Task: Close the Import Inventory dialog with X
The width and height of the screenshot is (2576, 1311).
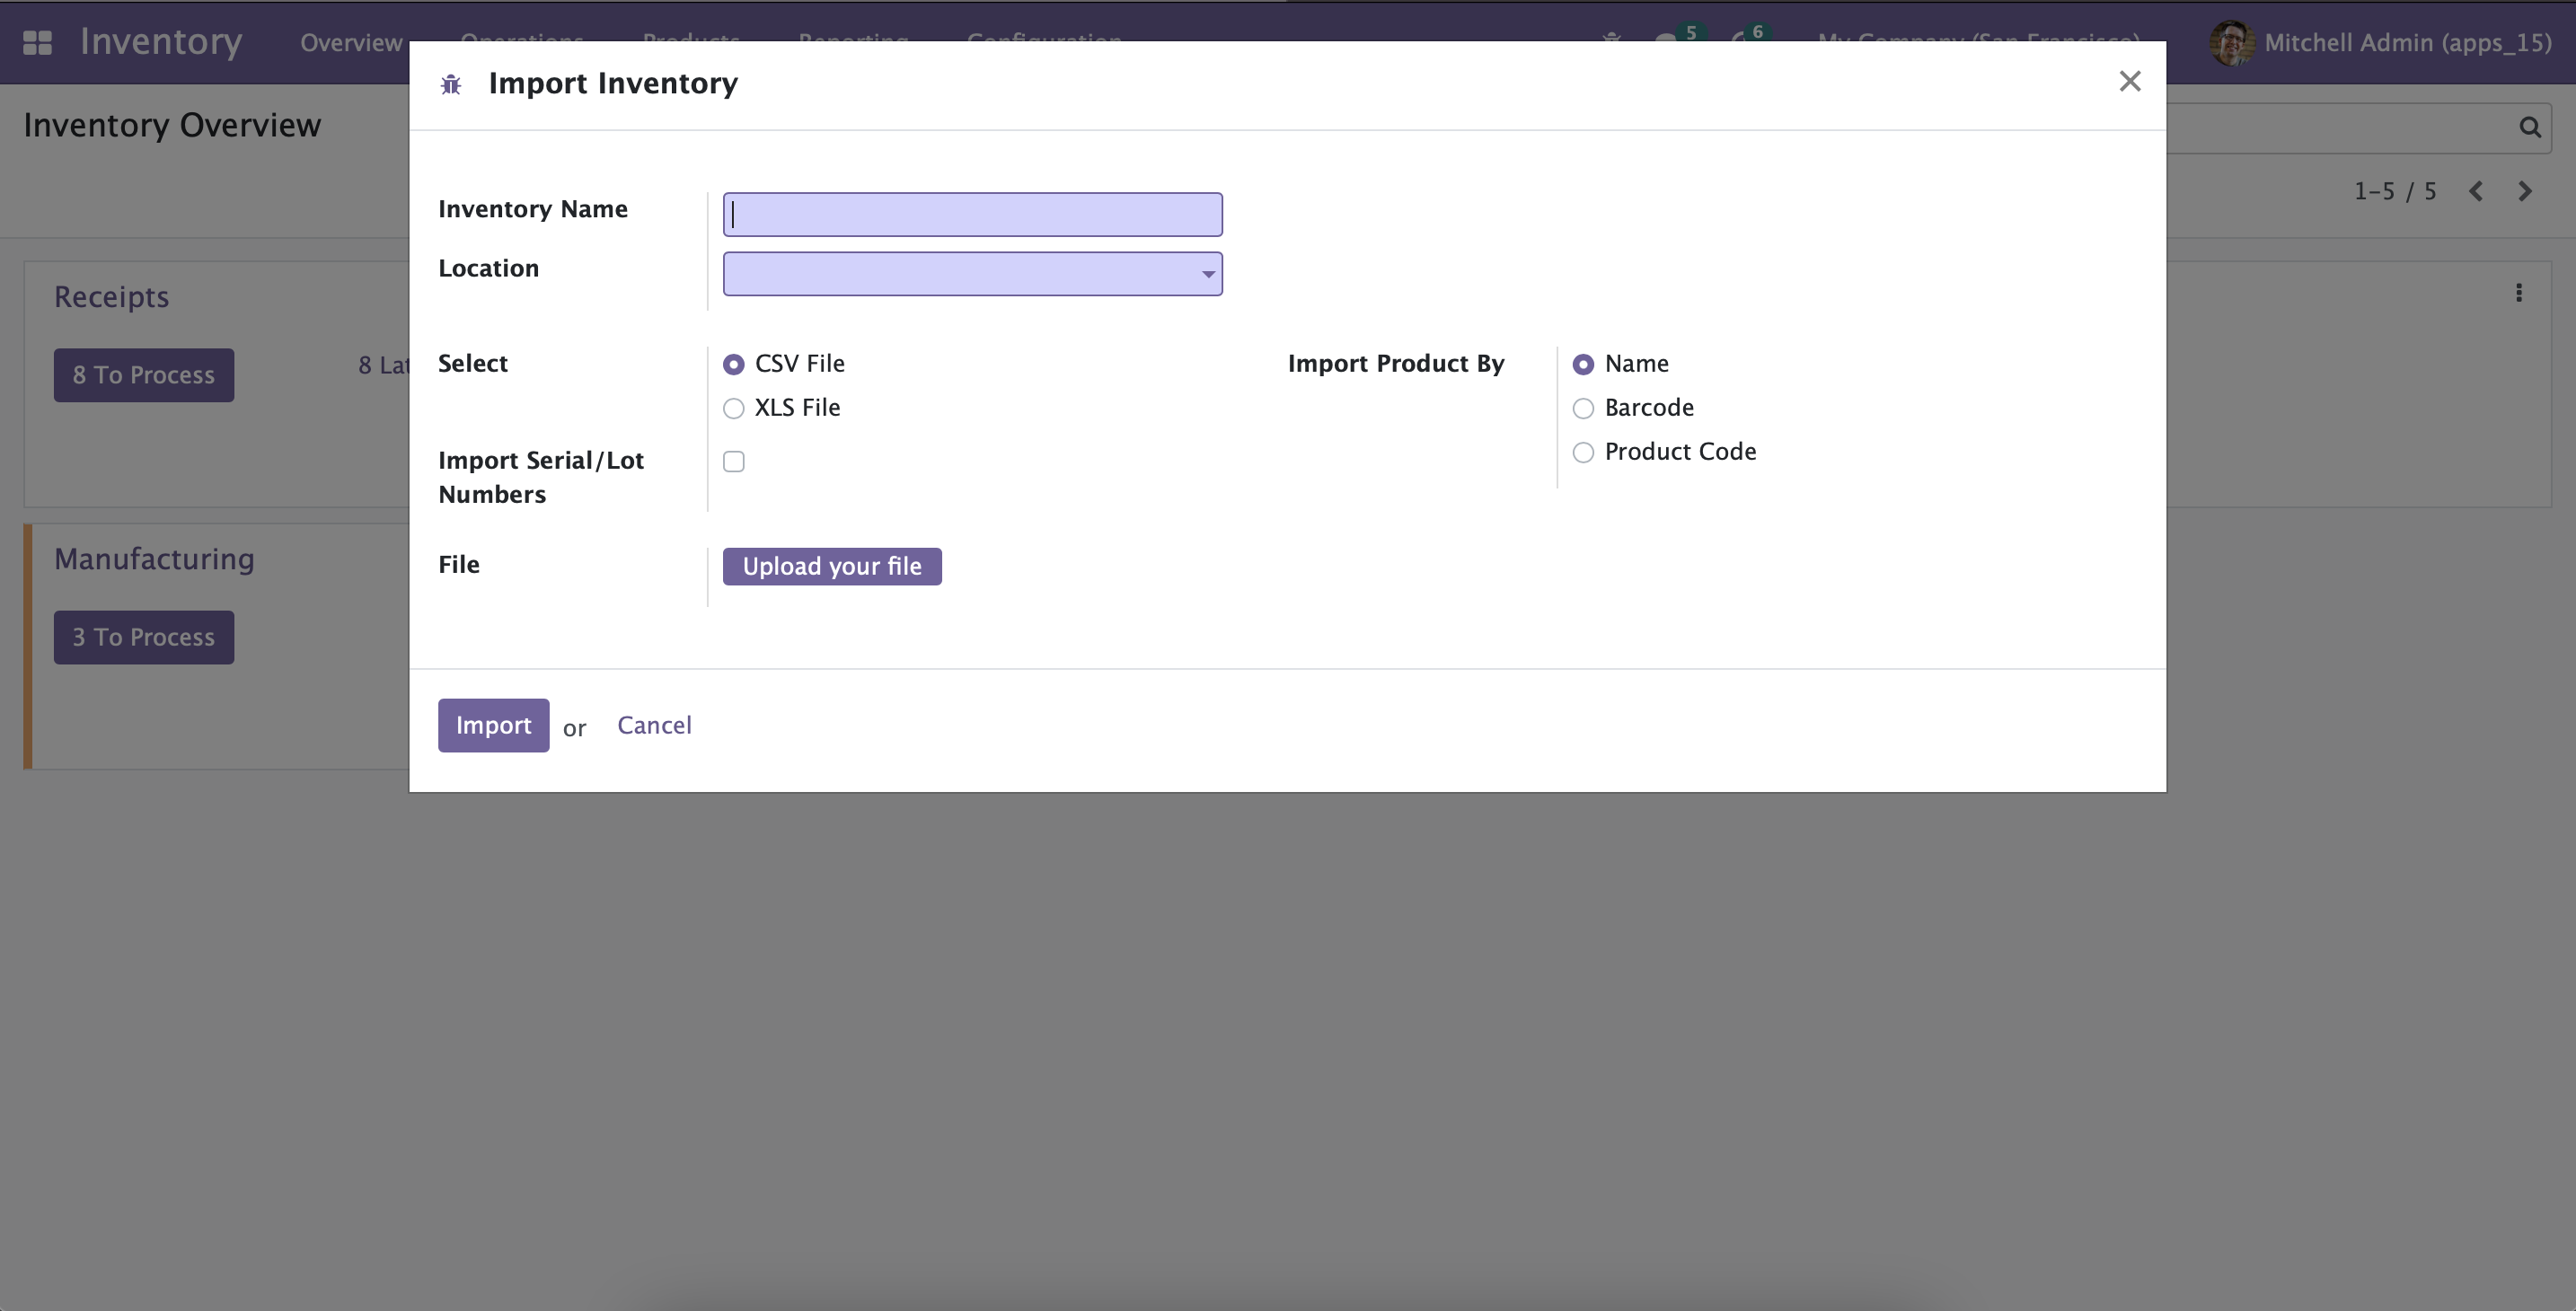Action: [x=2129, y=81]
